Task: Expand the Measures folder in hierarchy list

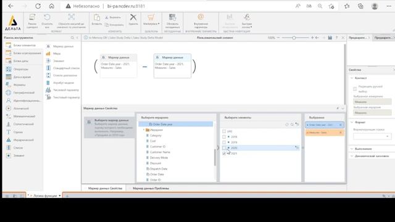Action: pos(144,130)
